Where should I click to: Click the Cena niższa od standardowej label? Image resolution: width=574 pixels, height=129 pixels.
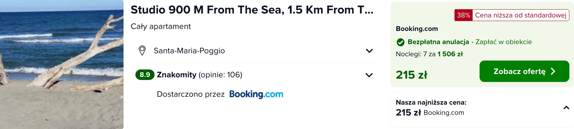[520, 15]
